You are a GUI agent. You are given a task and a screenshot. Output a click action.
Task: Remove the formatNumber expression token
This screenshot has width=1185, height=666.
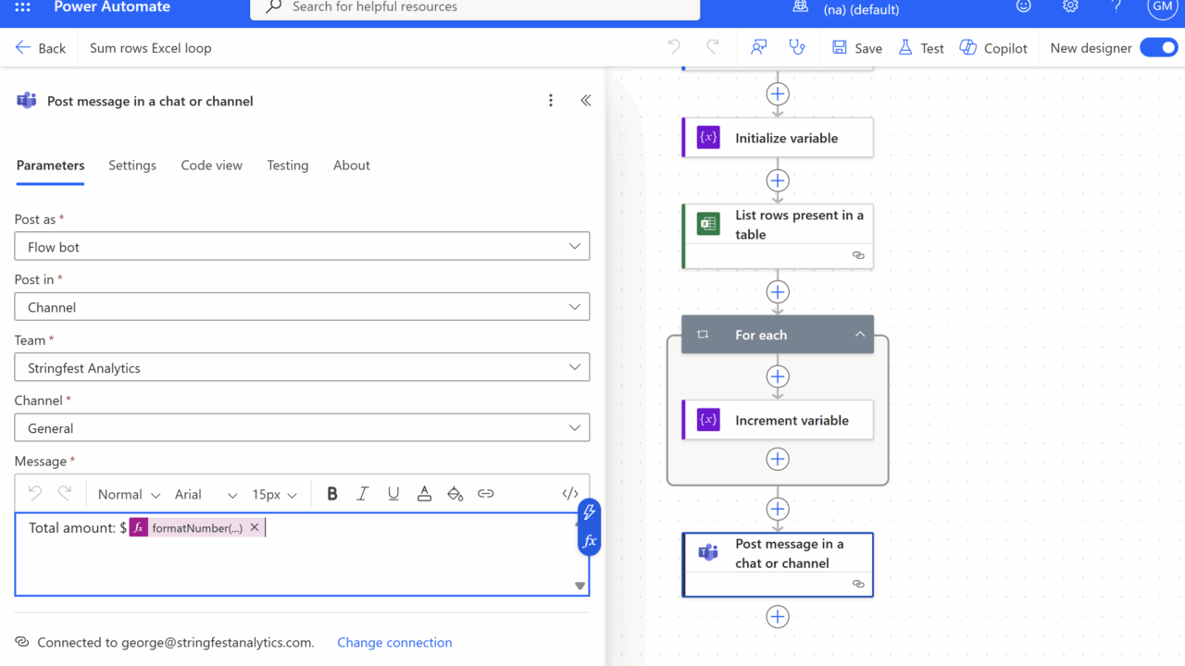(255, 527)
